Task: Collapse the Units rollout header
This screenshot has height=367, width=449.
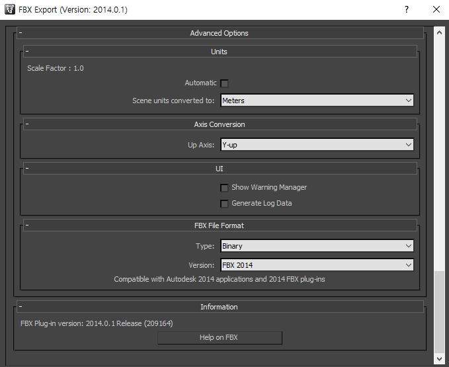Action: [x=220, y=52]
